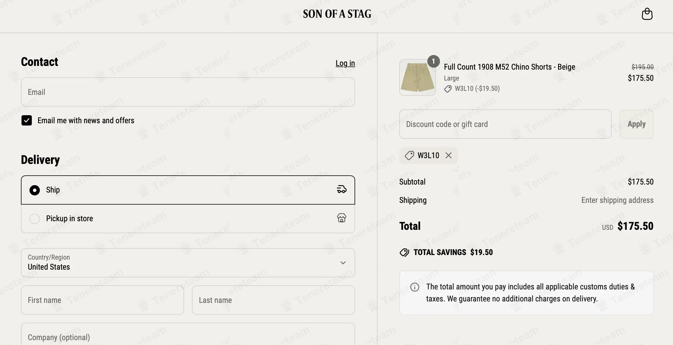Follow the Log in link
673x345 pixels.
click(345, 63)
